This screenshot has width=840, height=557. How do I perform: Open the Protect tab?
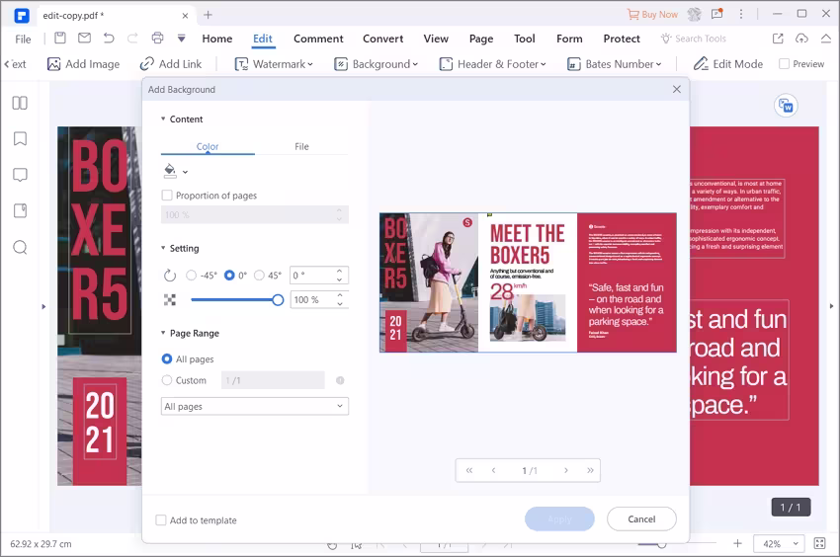[x=622, y=39]
